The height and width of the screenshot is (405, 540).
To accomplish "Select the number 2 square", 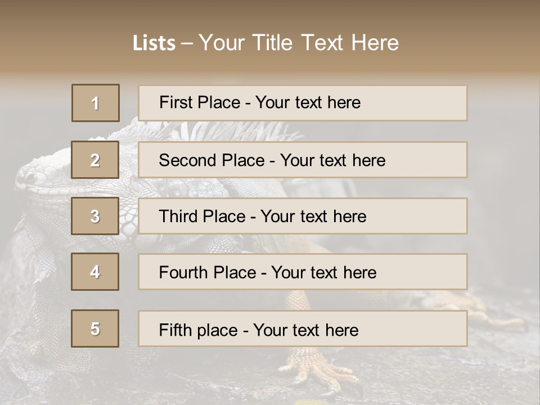I will tap(95, 160).
